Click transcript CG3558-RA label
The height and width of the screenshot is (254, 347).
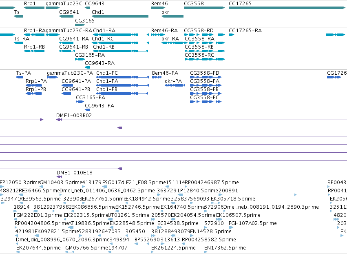pos(200,38)
